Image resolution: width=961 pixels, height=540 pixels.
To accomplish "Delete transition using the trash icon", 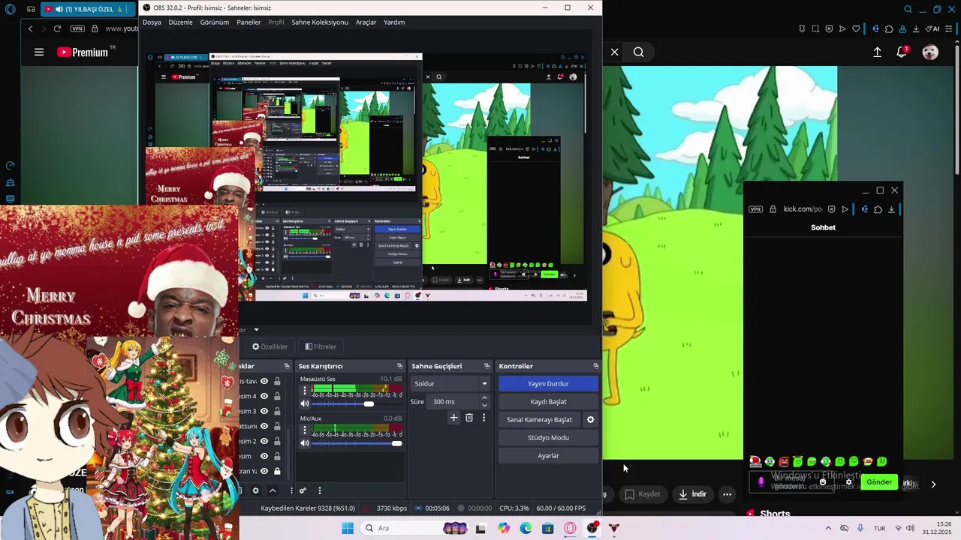I will (469, 418).
